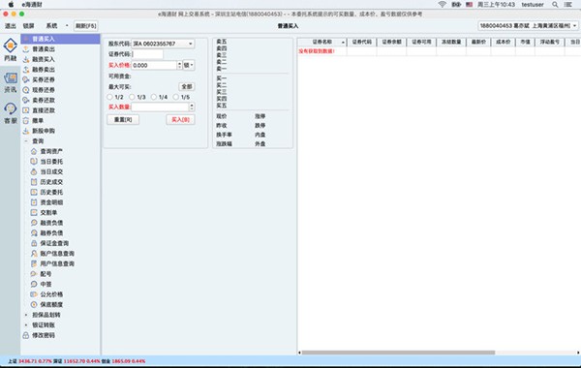
Task: Open 融资买入 via its sidebar icon
Action: pyautogui.click(x=26, y=59)
